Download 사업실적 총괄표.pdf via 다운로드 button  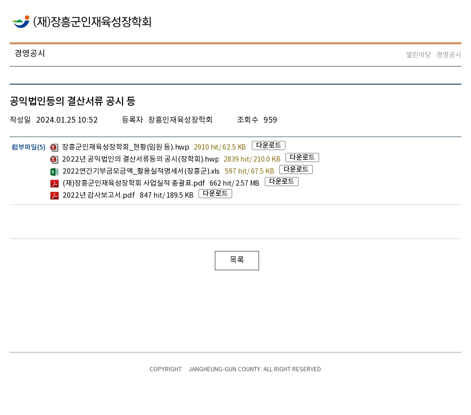(x=282, y=181)
